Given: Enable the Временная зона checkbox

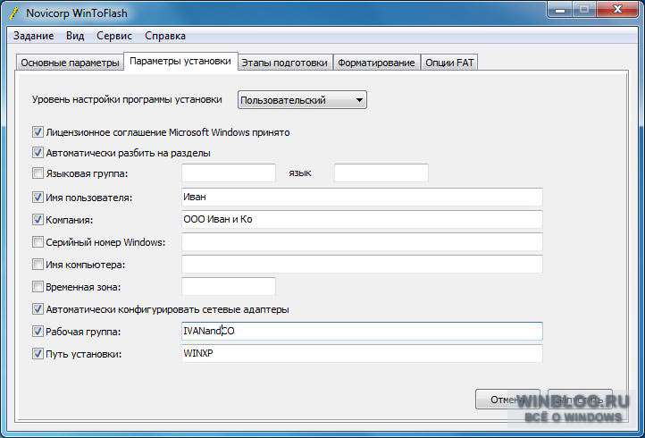Looking at the screenshot, I should 38,287.
